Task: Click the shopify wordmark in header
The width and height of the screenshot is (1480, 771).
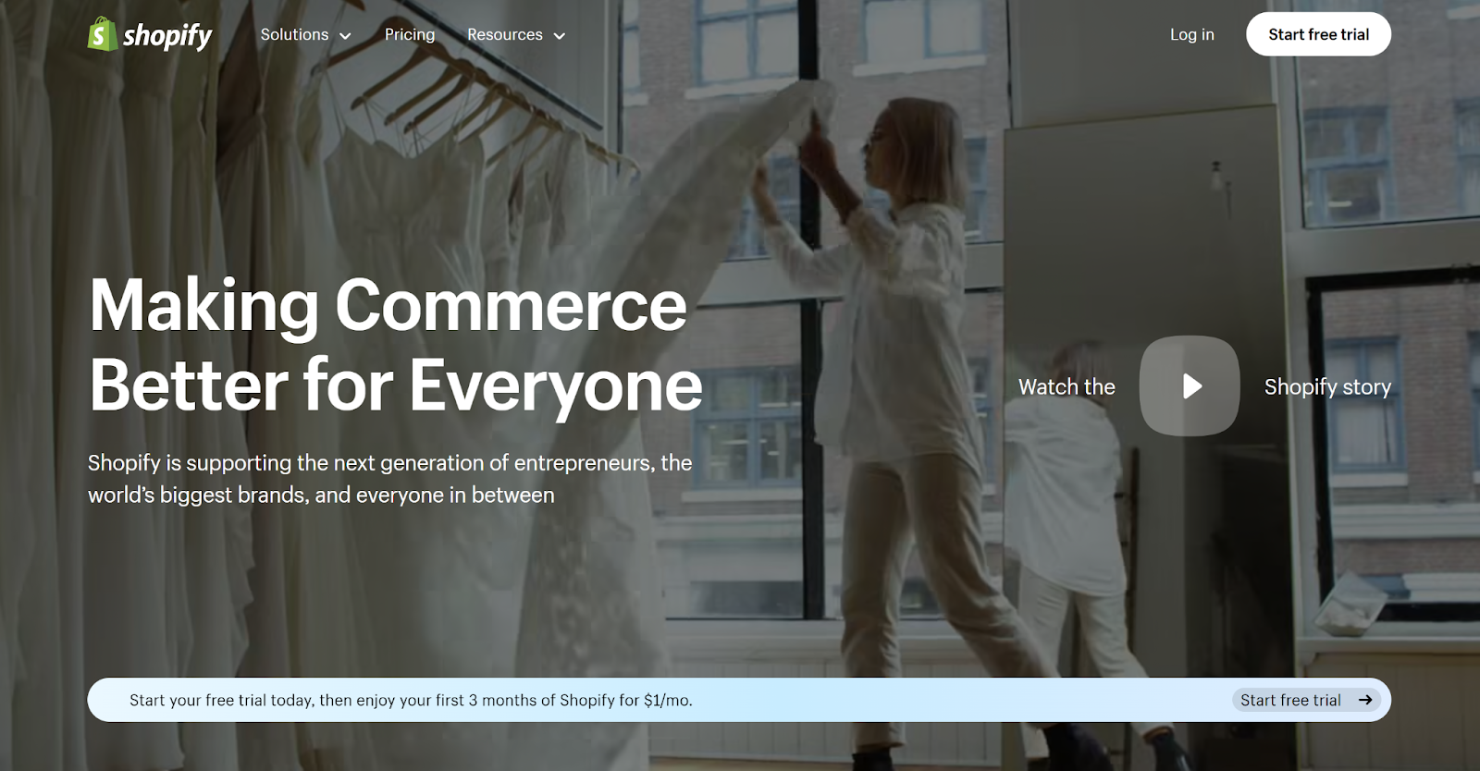Action: click(x=167, y=36)
